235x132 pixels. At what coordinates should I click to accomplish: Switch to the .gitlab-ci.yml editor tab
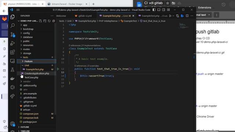pyautogui.click(x=85, y=16)
